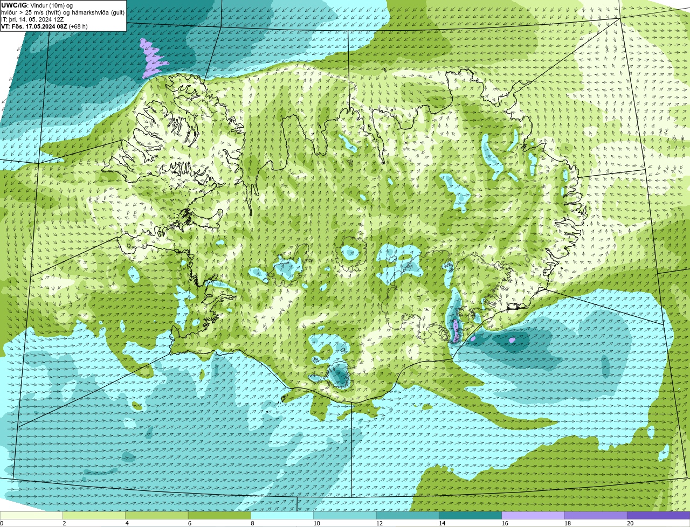690x527 pixels.
Task: Click the legend label "10"
Action: tap(316, 523)
